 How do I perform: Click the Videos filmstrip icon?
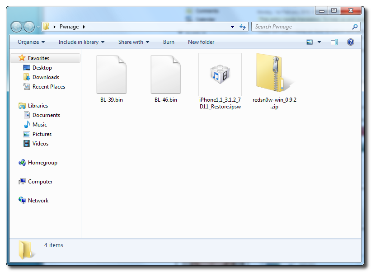[x=27, y=143]
